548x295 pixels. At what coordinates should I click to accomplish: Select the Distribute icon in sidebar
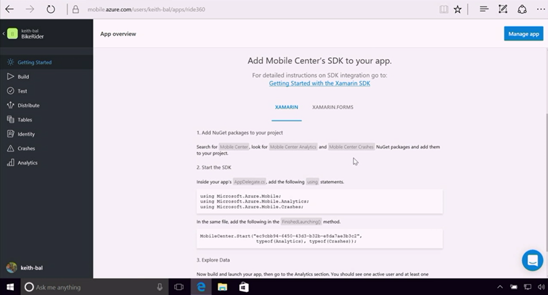[x=10, y=105]
